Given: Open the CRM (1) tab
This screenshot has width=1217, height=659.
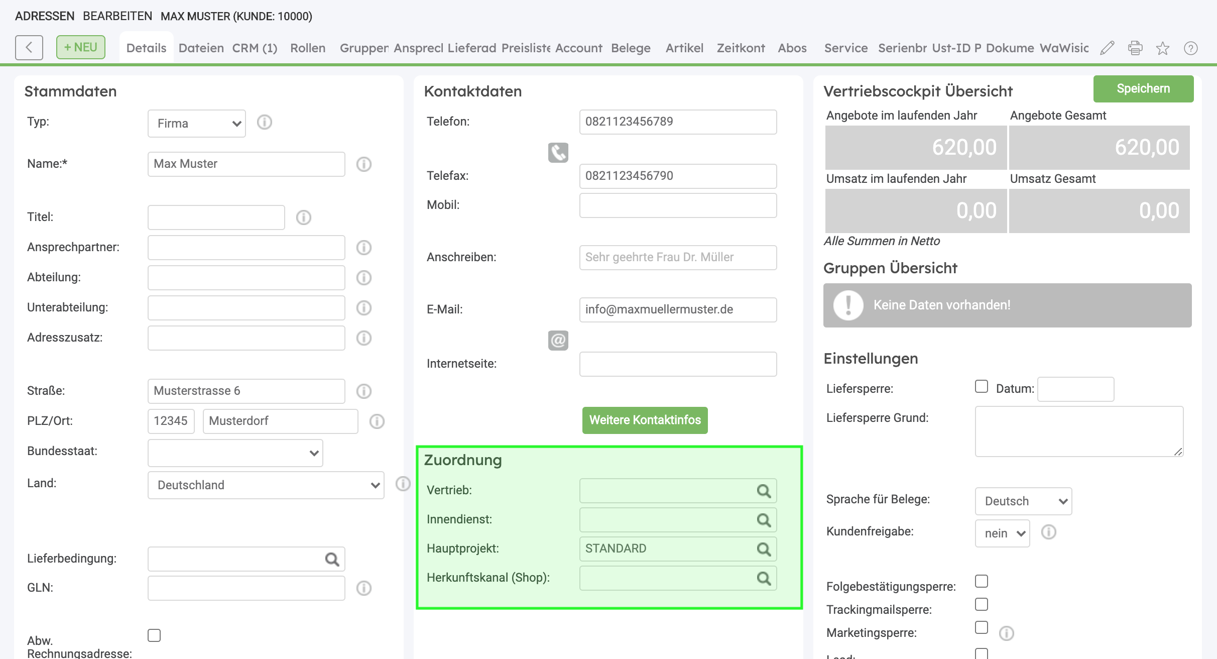Looking at the screenshot, I should [255, 48].
